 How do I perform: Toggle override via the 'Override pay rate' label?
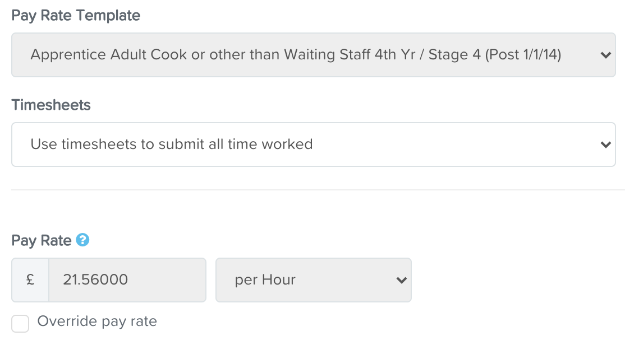click(97, 321)
